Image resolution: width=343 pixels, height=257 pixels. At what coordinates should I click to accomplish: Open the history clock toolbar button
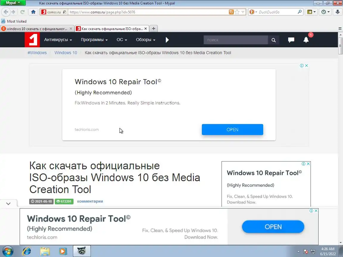325,12
